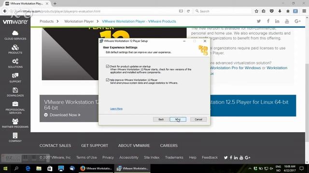Open taskbar search magnifier

click(x=16, y=169)
